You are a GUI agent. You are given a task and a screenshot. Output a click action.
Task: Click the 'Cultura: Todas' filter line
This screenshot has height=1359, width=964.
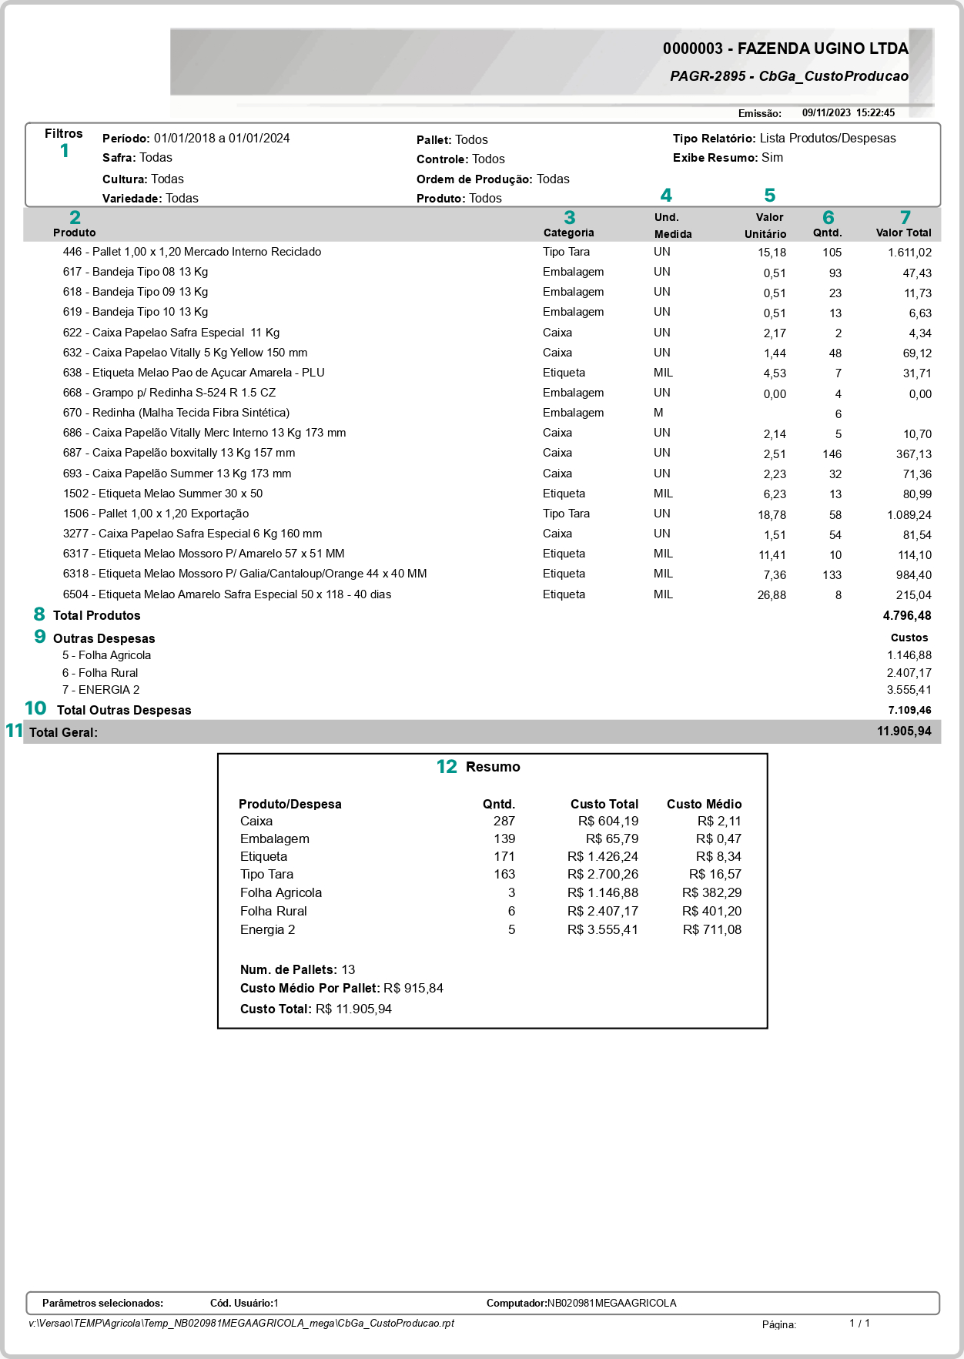pyautogui.click(x=143, y=179)
